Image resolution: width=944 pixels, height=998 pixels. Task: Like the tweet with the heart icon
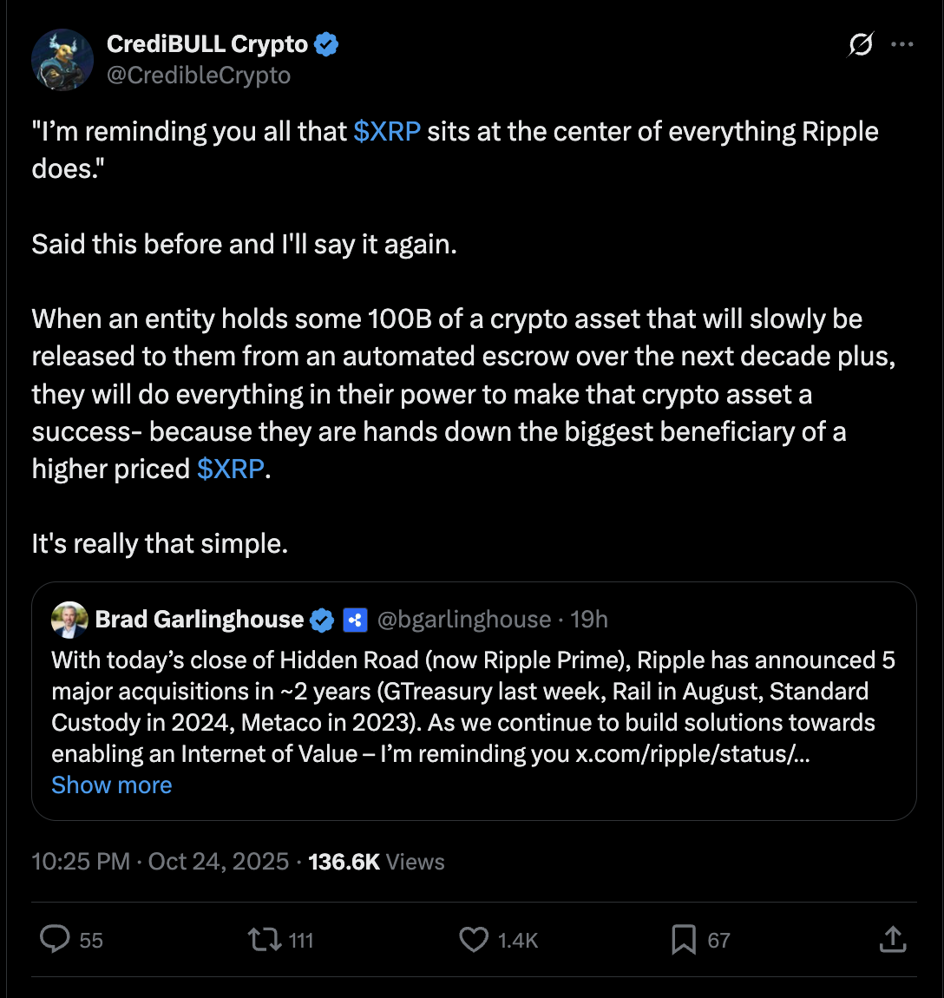click(474, 939)
